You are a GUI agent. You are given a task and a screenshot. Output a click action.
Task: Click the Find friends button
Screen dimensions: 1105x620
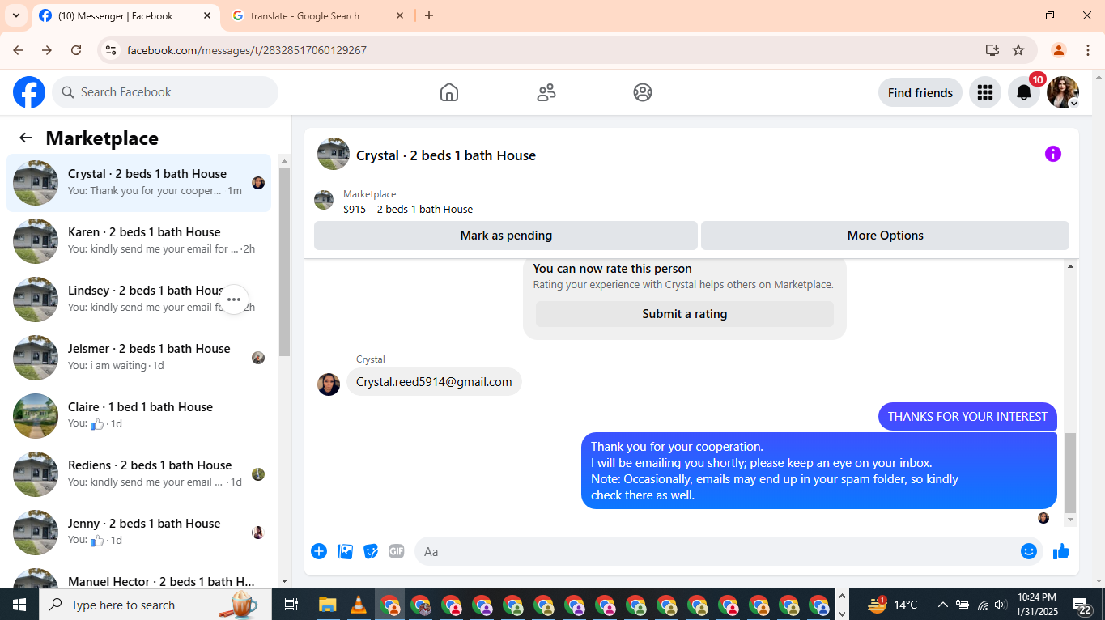click(920, 92)
